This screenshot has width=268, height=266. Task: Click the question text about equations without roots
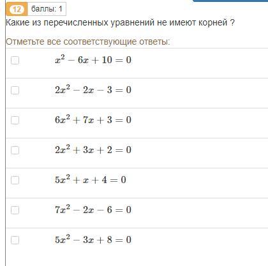coord(120,22)
